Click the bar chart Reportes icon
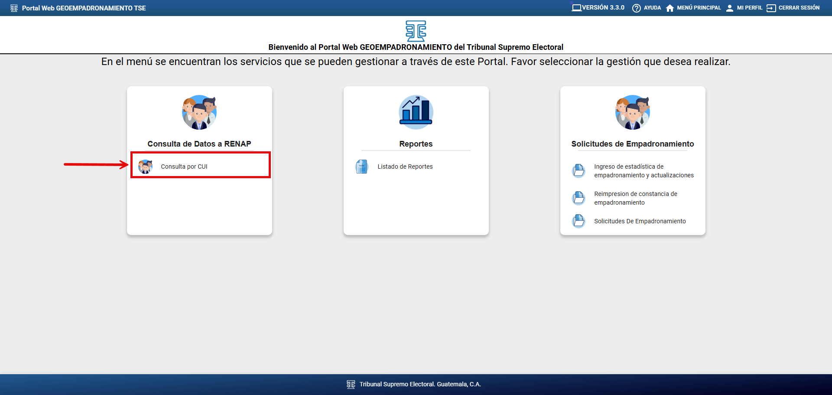832x395 pixels. tap(416, 112)
